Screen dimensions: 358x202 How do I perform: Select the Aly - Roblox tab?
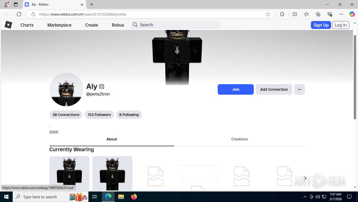[x=54, y=4]
